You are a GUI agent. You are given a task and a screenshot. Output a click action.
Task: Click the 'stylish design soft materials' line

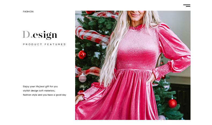click(x=39, y=91)
